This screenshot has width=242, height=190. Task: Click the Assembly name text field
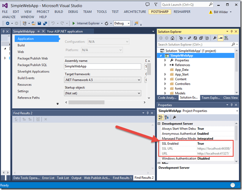point(103,67)
